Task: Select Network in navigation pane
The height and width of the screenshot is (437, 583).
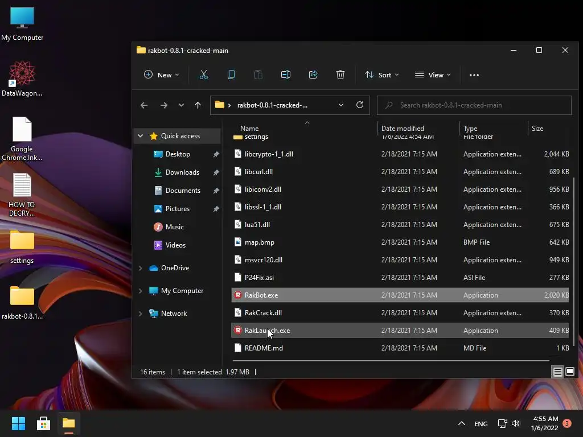Action: click(174, 314)
